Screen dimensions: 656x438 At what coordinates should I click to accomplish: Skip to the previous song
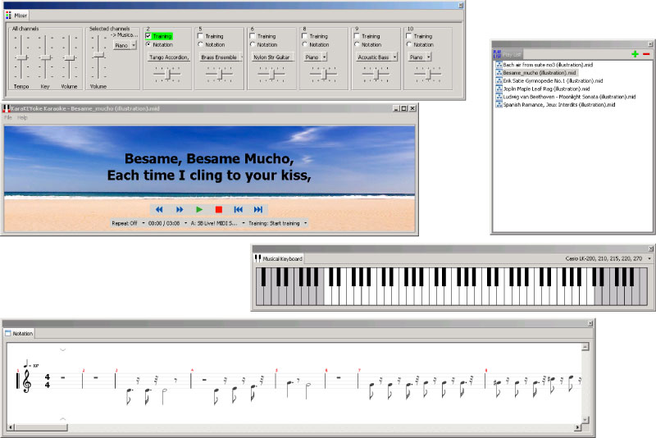[239, 210]
